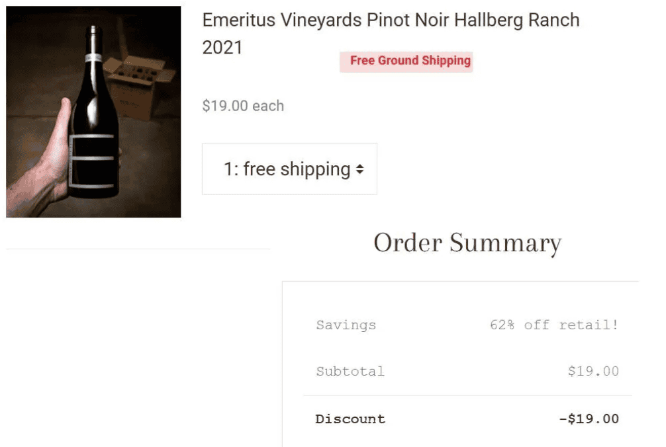
Task: Click the "$19.00 each" price text
Action: [243, 106]
